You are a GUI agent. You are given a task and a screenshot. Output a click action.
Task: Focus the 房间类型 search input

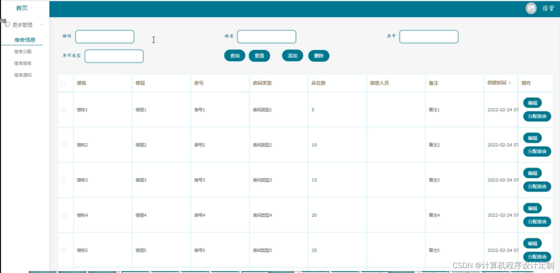114,56
